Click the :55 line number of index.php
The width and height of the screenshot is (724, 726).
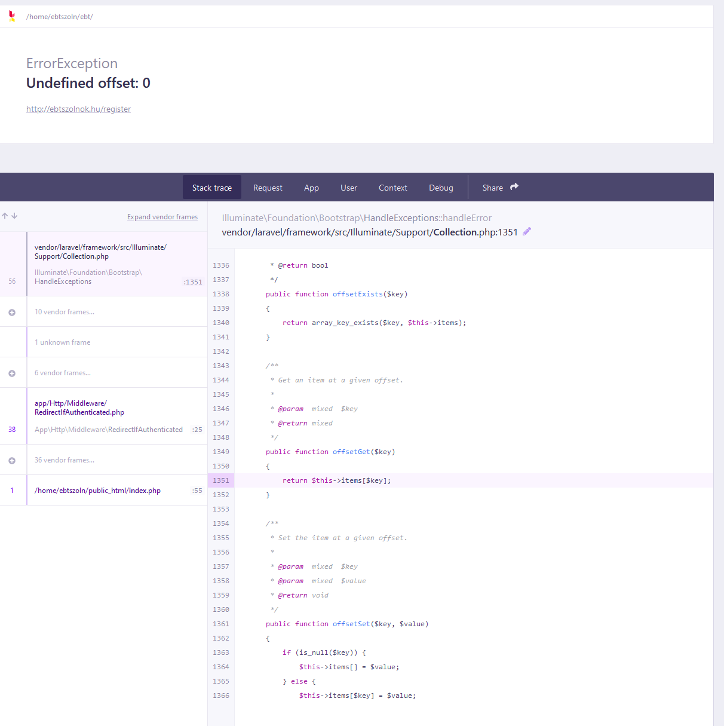pos(197,491)
